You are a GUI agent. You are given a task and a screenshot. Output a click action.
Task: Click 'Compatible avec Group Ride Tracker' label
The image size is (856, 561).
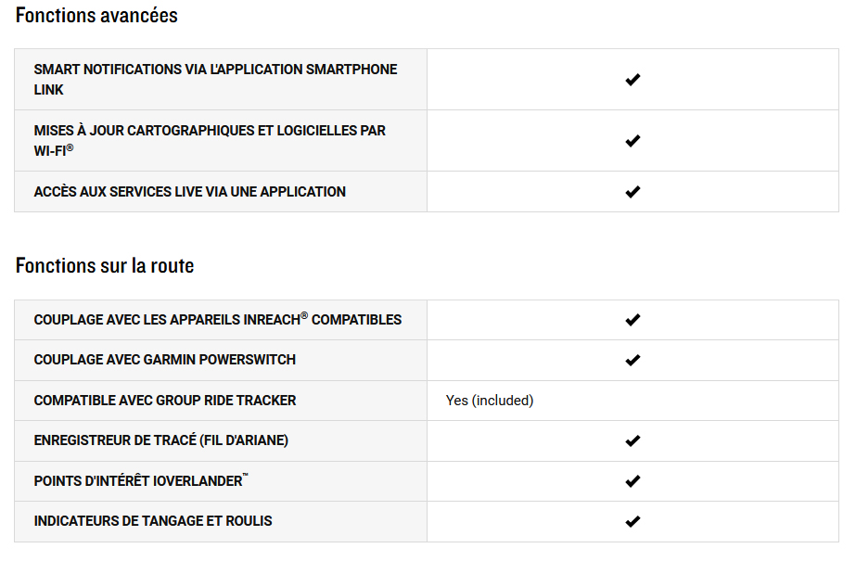[164, 401]
